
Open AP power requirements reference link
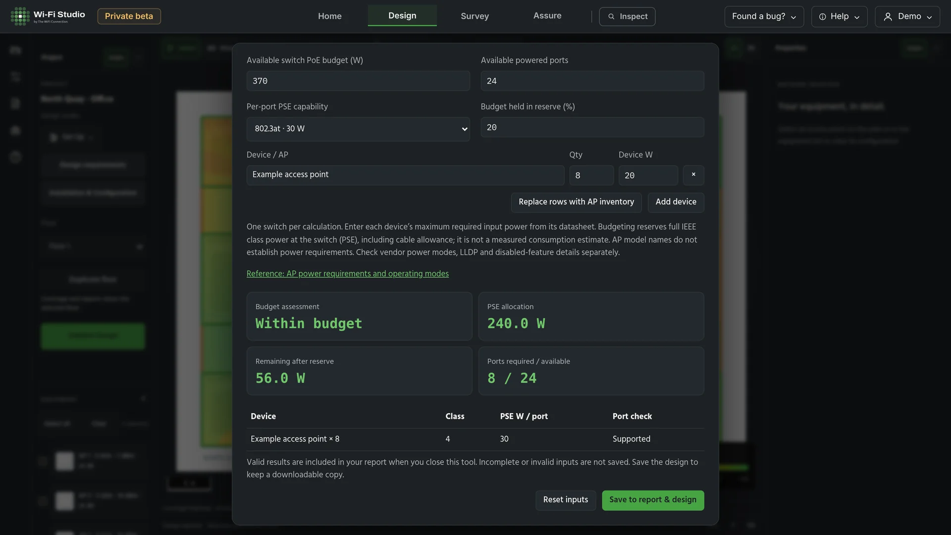pyautogui.click(x=348, y=274)
